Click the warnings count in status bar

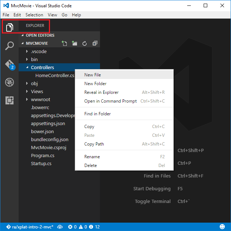click(83, 227)
